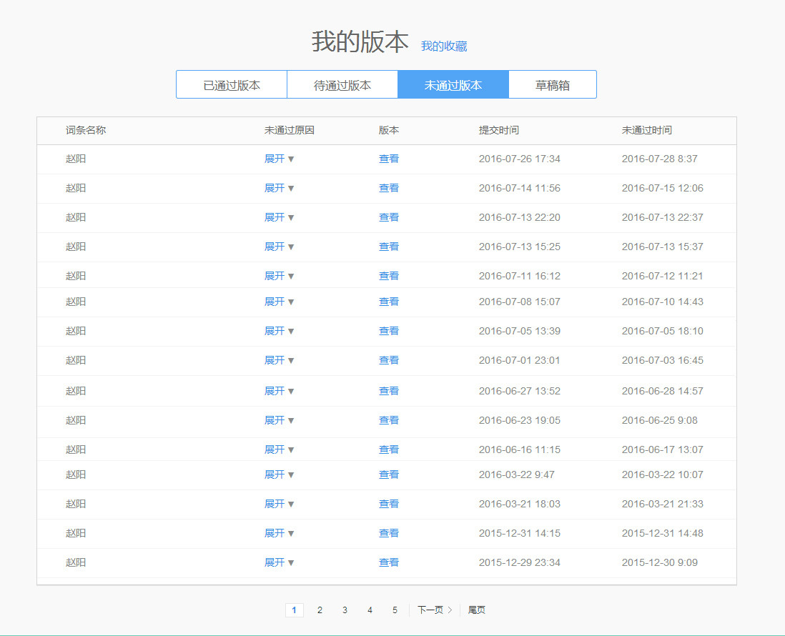Switch to the 已通过版本 tab
The width and height of the screenshot is (785, 636).
(x=230, y=84)
